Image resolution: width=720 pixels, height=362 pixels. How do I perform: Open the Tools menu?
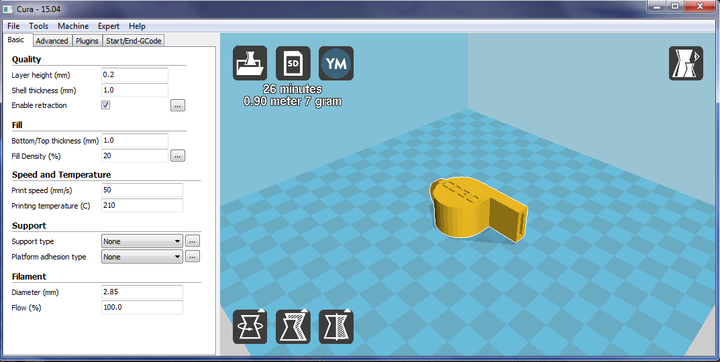click(x=38, y=26)
